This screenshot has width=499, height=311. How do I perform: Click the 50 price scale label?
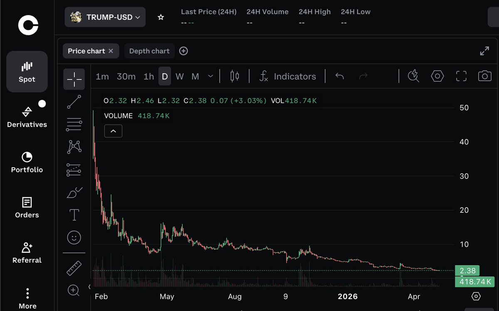[464, 107]
